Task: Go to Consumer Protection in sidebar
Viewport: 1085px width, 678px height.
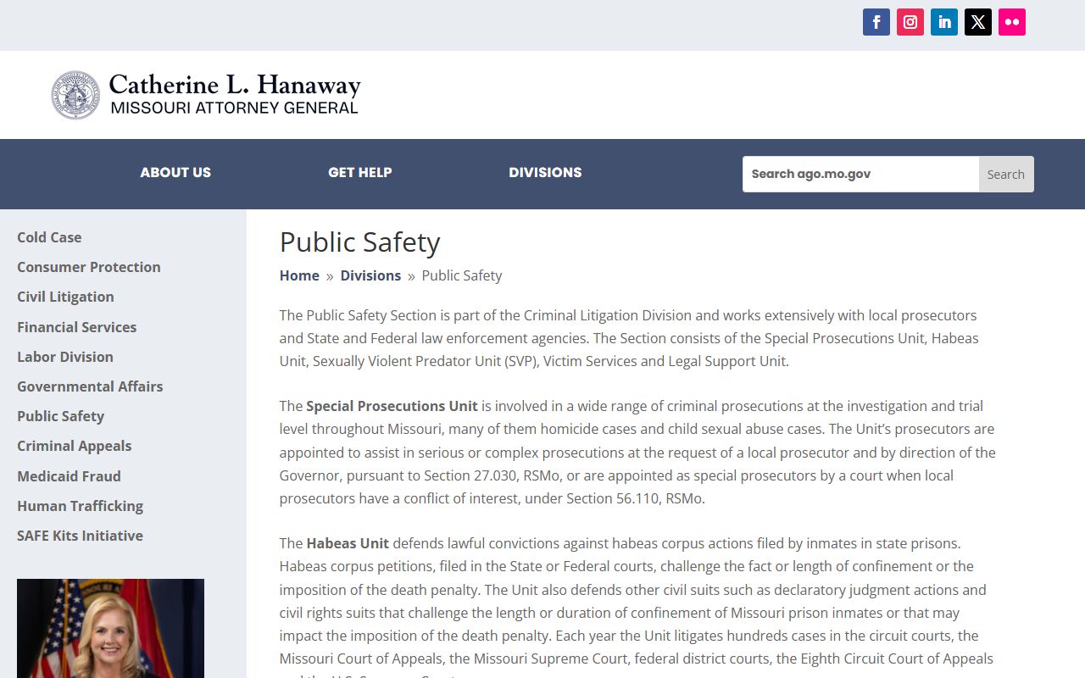Action: (89, 267)
